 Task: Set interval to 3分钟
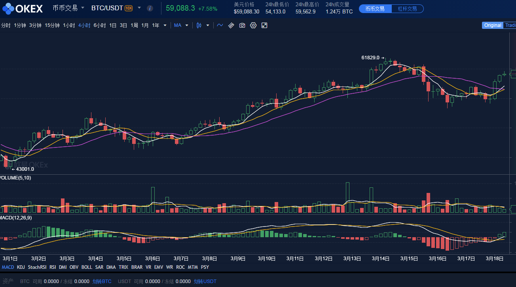point(35,25)
